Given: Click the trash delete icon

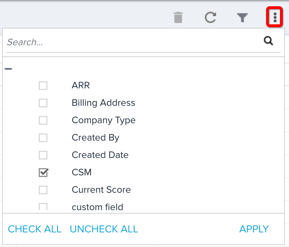Looking at the screenshot, I should (178, 17).
